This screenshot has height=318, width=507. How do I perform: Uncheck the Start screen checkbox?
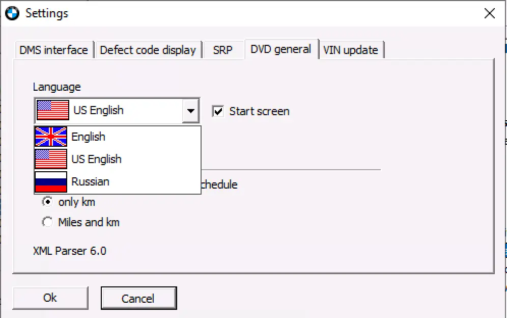click(x=218, y=111)
